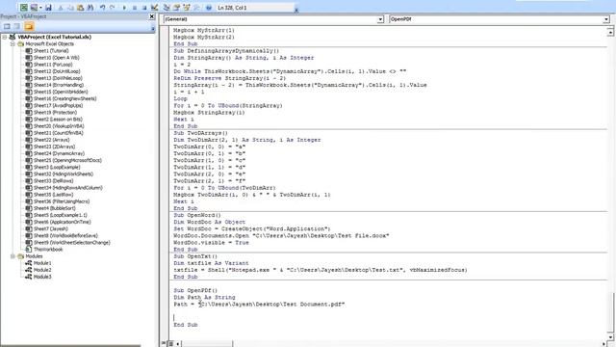Click the Reset stop icon
Viewport: 616px width, 347px height.
(144, 8)
